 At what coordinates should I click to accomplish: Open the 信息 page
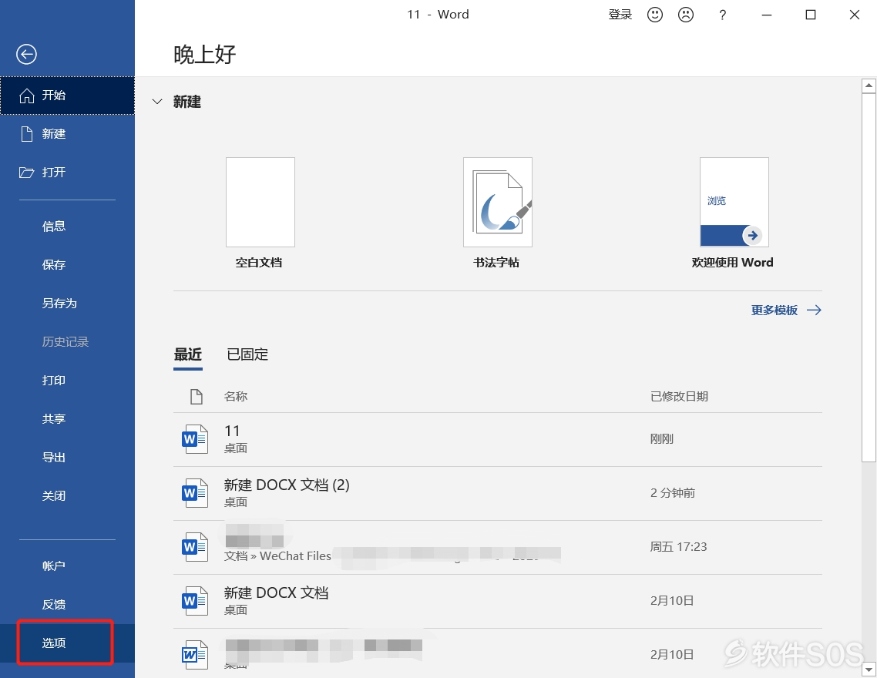pos(67,227)
